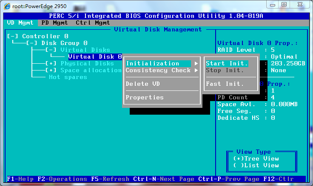Click the Ctrl-P-Prev Page shortcut label
313x186 pixels.
point(229,179)
